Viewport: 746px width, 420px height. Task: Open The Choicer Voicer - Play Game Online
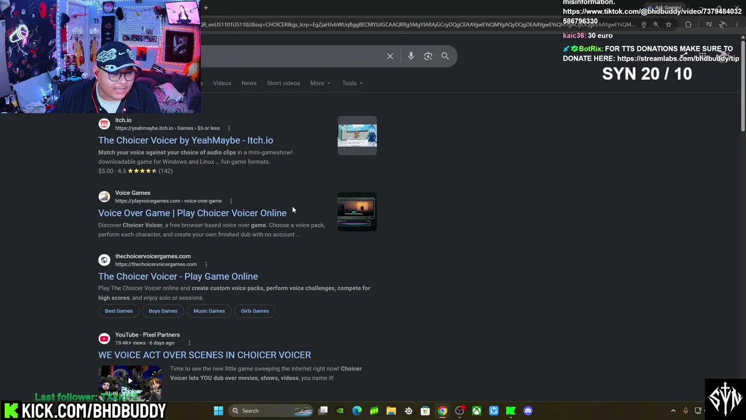178,276
